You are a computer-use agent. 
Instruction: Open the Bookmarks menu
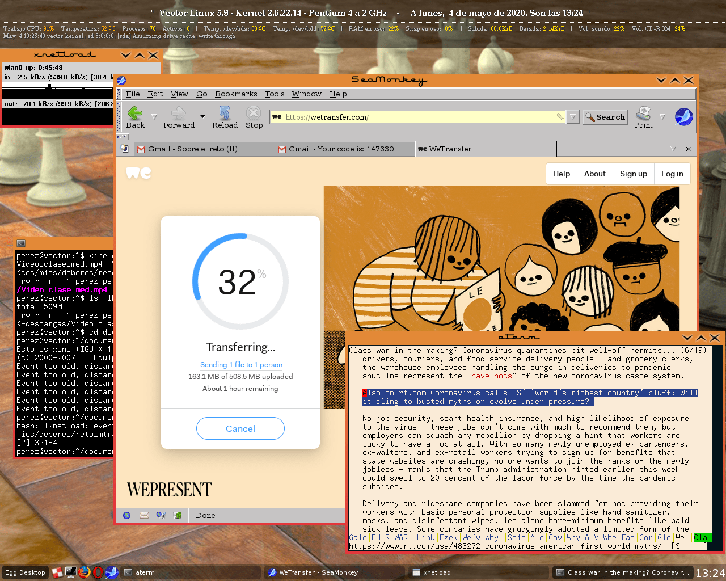pyautogui.click(x=236, y=94)
